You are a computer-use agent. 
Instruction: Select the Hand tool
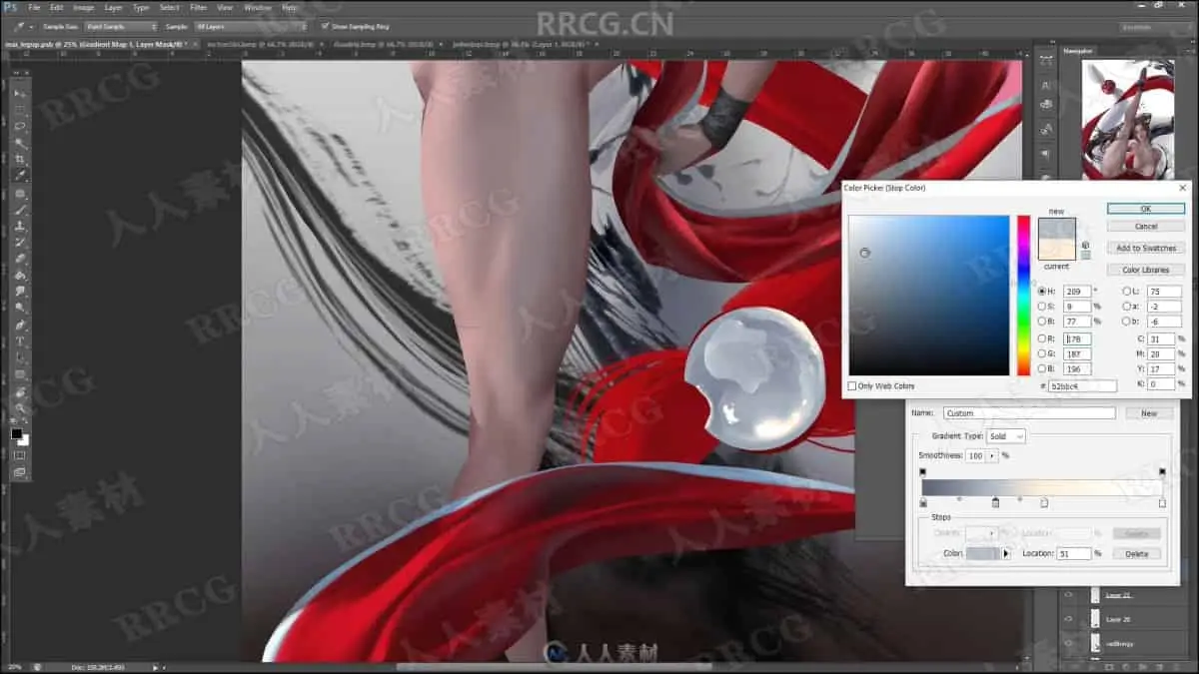point(20,392)
